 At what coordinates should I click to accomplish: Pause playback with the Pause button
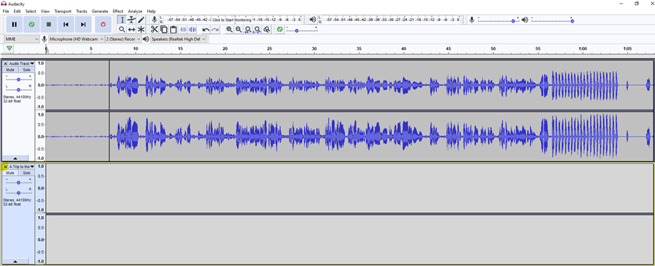tap(15, 25)
